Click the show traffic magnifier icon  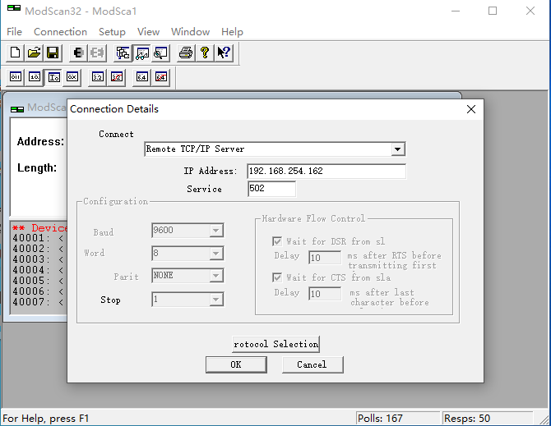click(x=161, y=53)
